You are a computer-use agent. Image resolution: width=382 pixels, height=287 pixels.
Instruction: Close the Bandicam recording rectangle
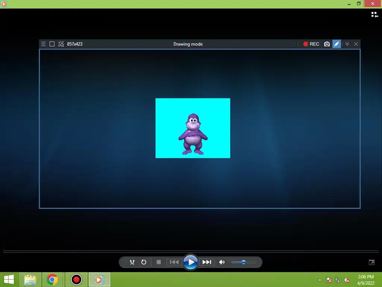tap(356, 44)
